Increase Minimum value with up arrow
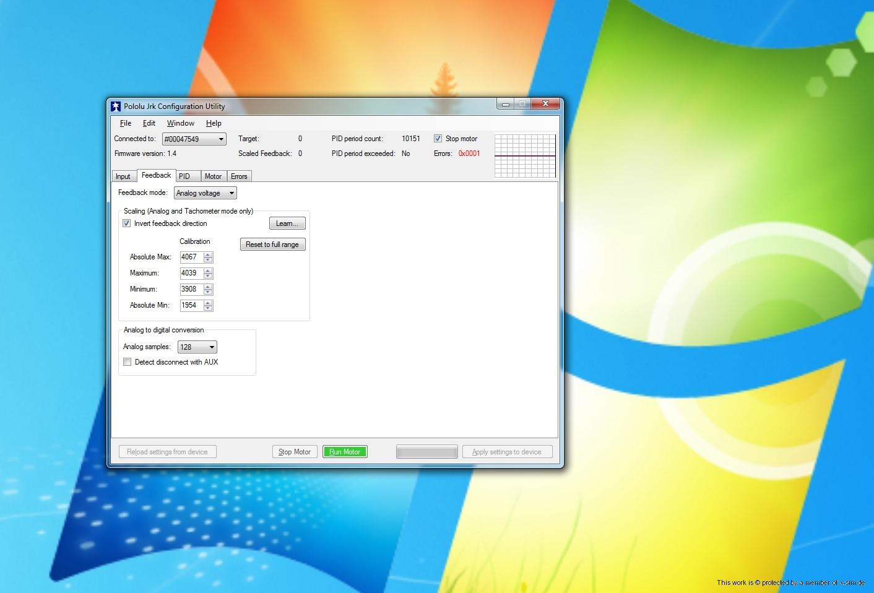Image resolution: width=874 pixels, height=593 pixels. coord(208,287)
